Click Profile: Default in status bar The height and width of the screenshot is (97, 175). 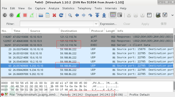(139, 95)
